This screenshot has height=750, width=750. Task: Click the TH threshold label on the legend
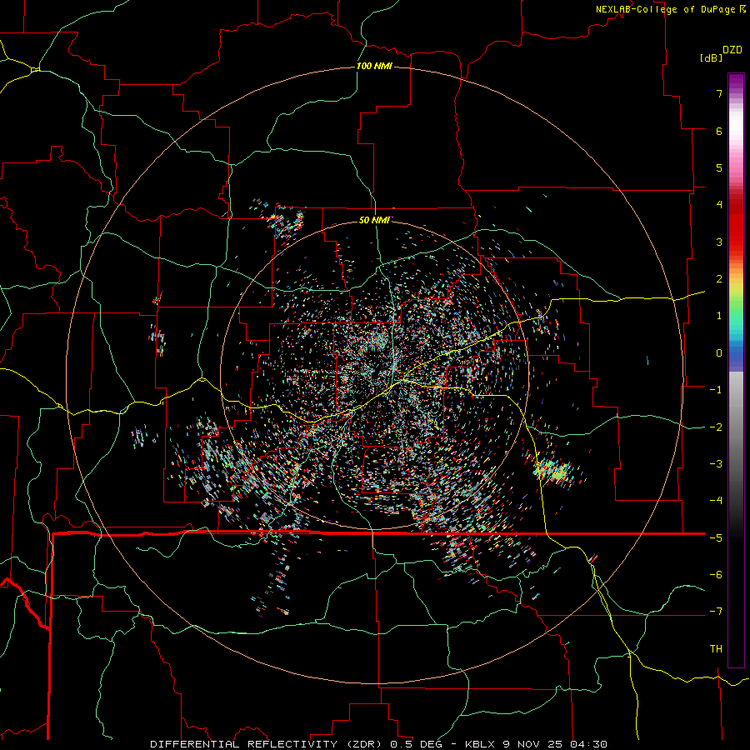[x=716, y=649]
